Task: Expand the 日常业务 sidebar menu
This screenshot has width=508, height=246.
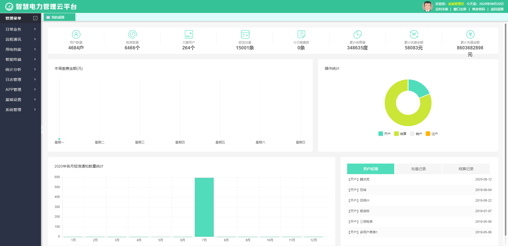Action: (x=20, y=29)
